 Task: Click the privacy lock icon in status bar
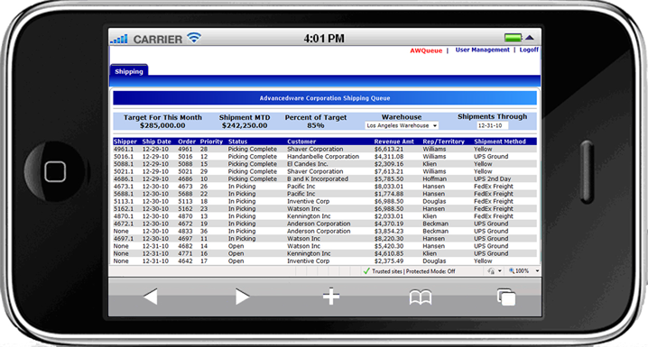(491, 271)
